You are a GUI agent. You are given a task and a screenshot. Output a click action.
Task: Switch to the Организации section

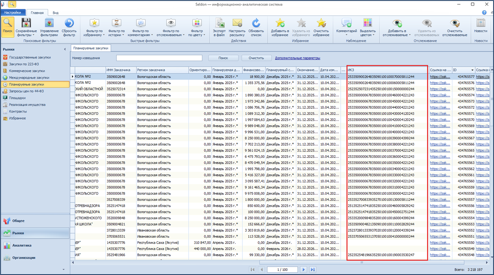point(35,258)
